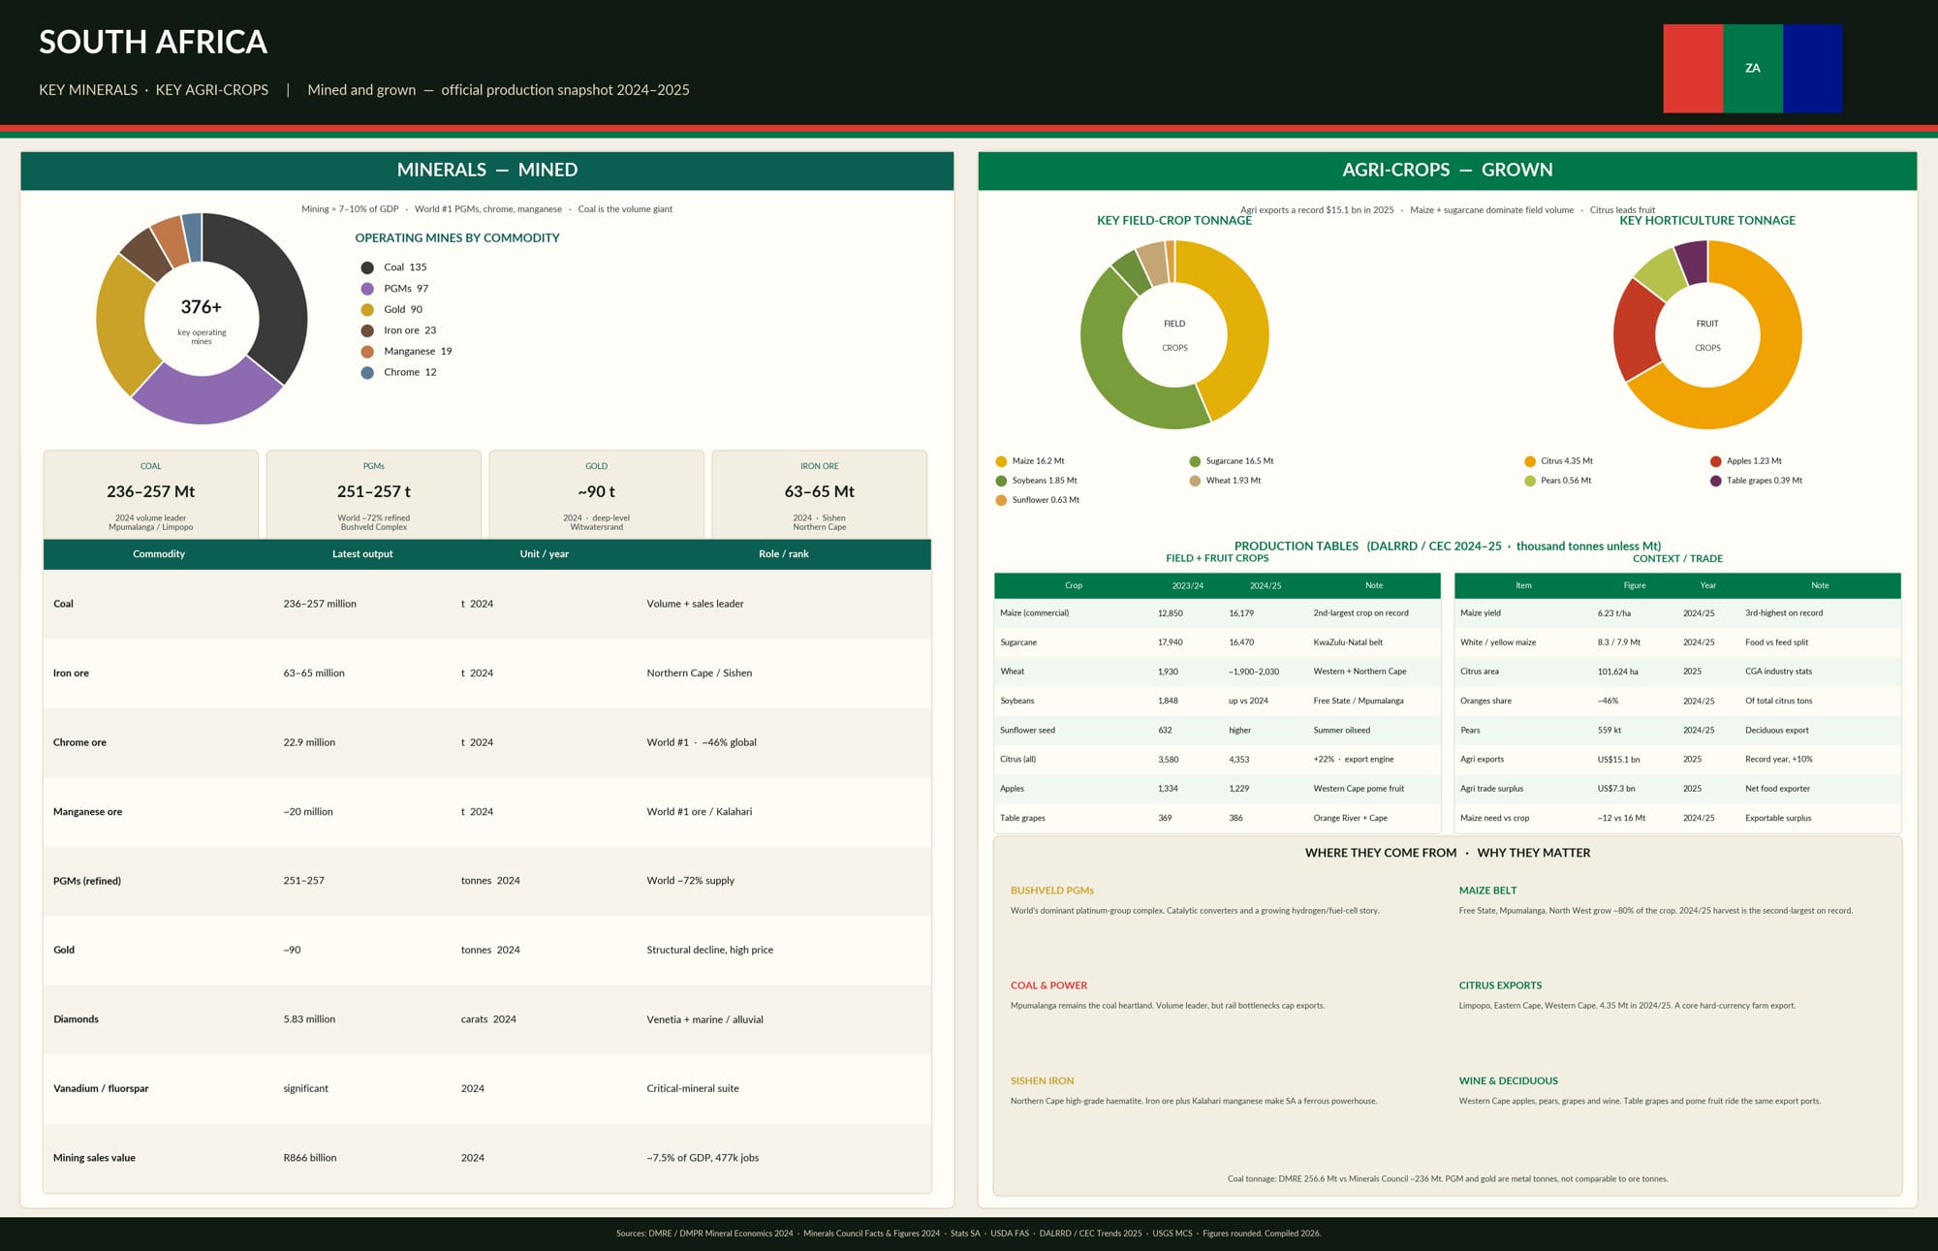The height and width of the screenshot is (1251, 1938).
Task: Click the Oranges share ~46% row
Action: [1677, 701]
